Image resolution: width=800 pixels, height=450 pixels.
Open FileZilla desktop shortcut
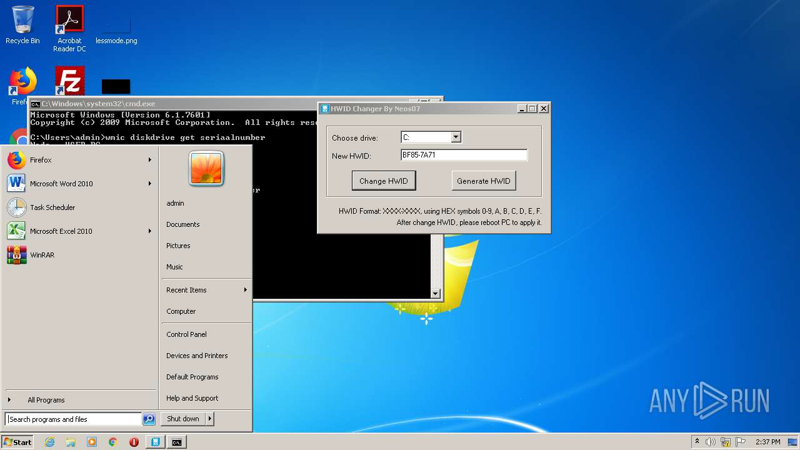tap(69, 81)
